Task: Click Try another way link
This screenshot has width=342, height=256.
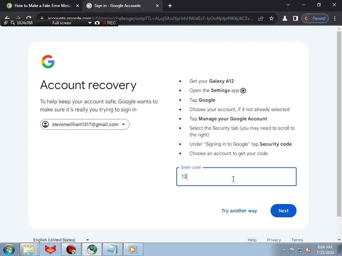Action: click(239, 211)
